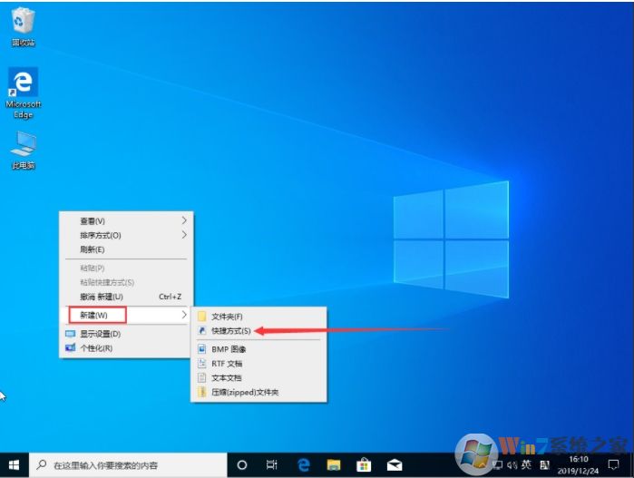Screen dimensions: 634x478
Task: Open 显示设置(D) from context menu
Action: pos(126,334)
